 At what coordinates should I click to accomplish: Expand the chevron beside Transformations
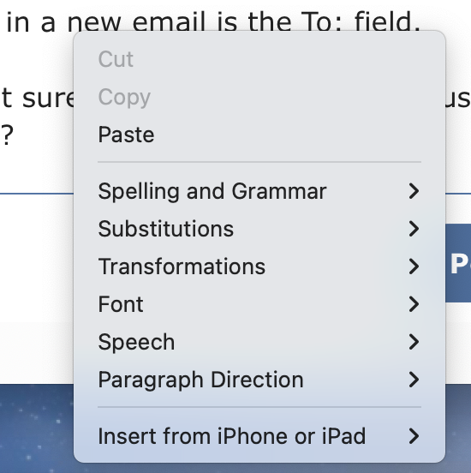pyautogui.click(x=414, y=266)
